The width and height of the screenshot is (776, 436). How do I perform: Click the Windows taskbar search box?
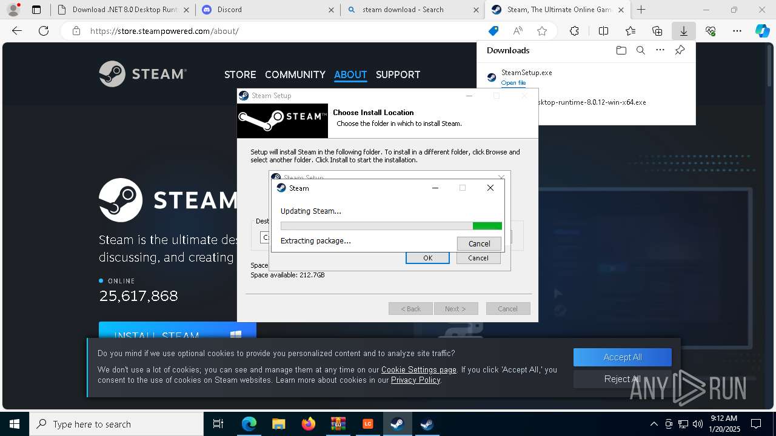pyautogui.click(x=116, y=424)
